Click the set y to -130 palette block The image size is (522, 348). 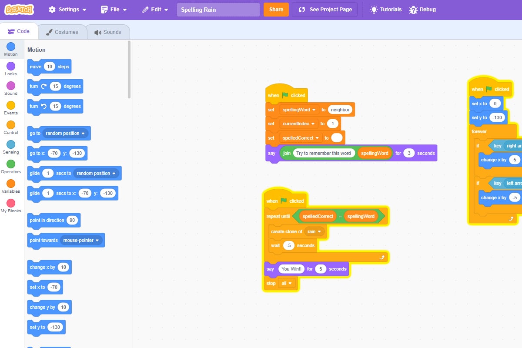46,327
